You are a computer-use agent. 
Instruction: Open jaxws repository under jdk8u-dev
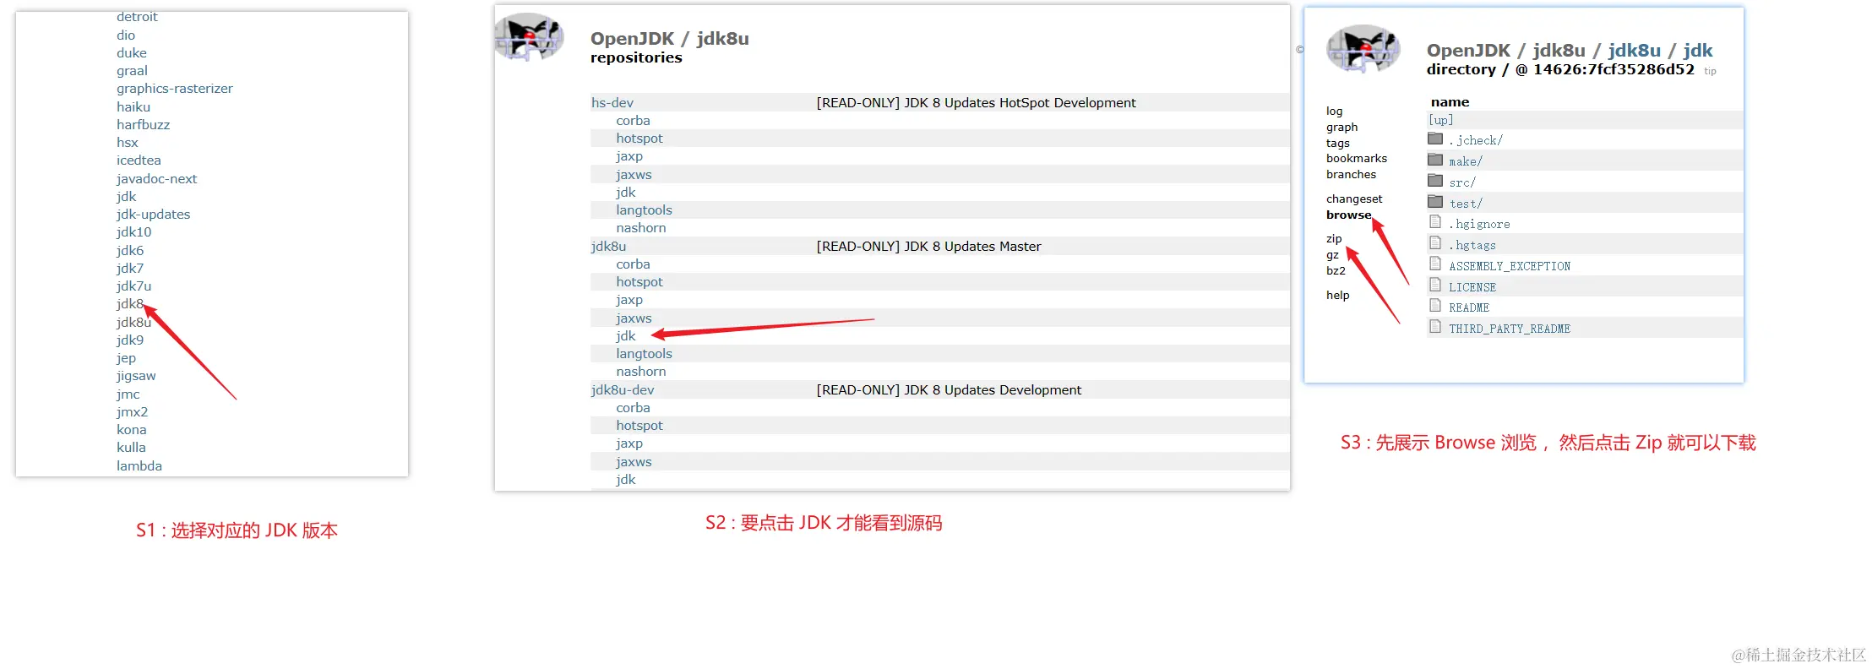click(634, 462)
